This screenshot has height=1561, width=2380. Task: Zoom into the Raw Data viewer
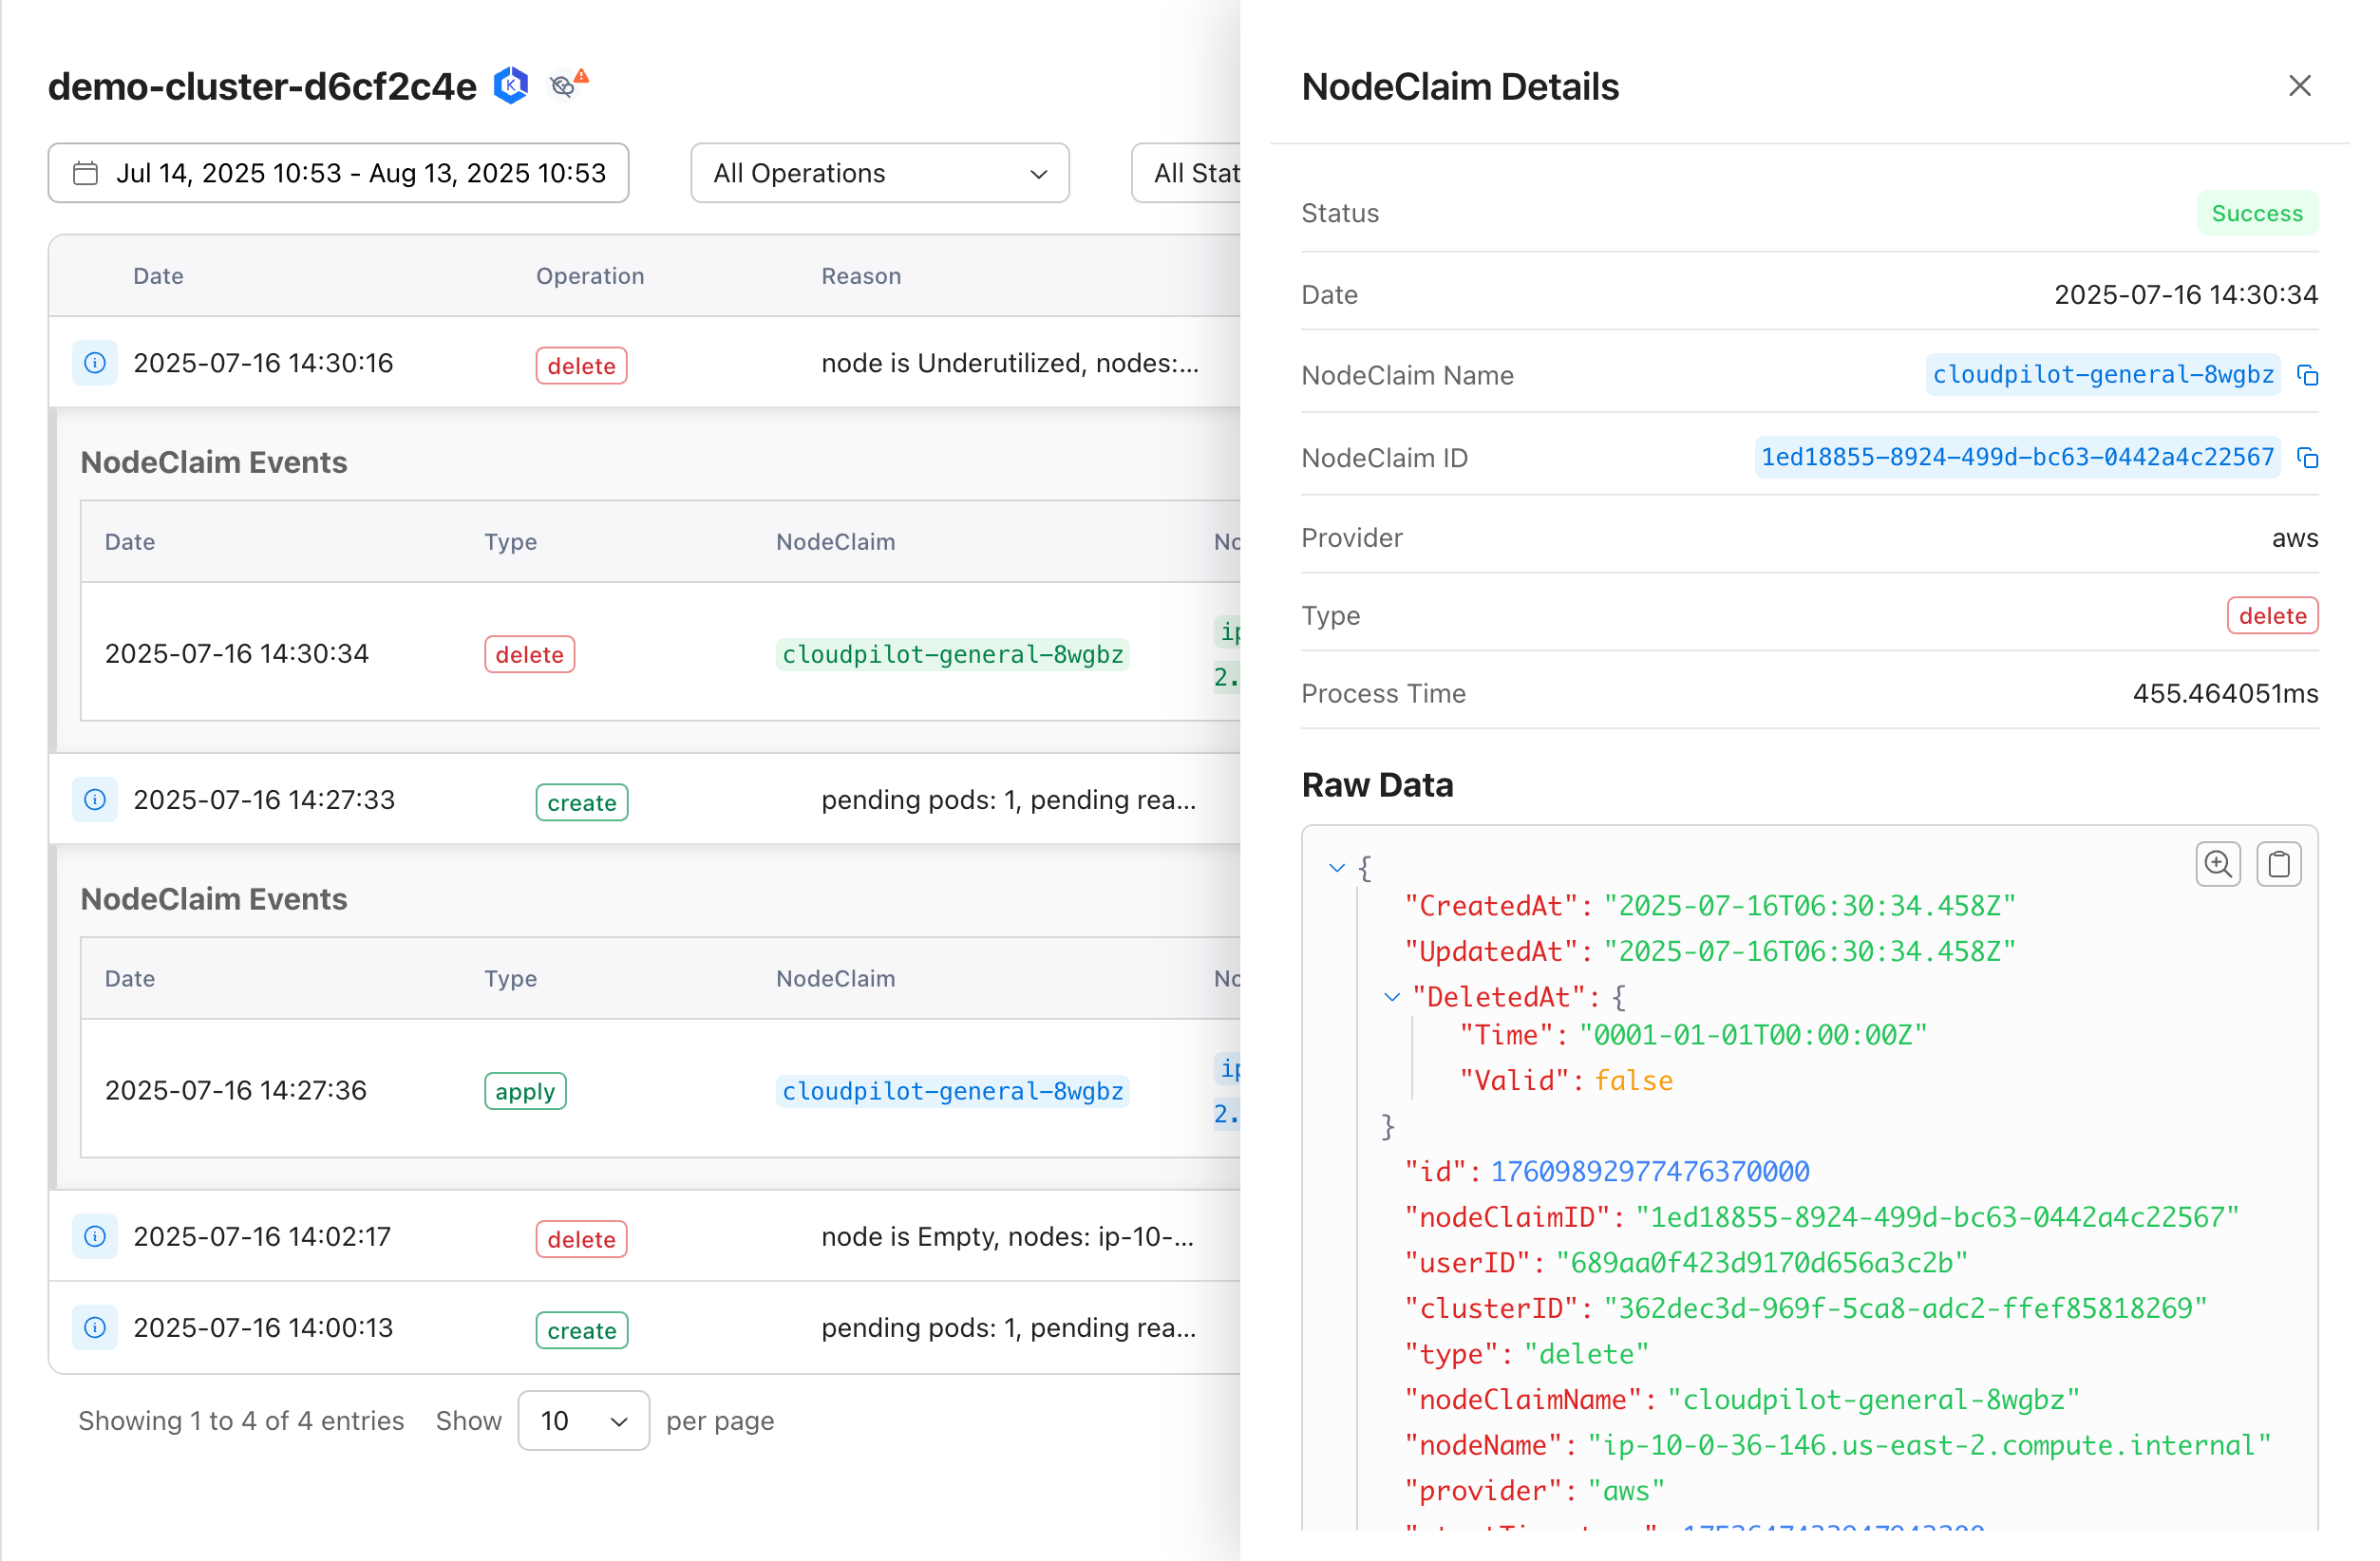tap(2217, 864)
